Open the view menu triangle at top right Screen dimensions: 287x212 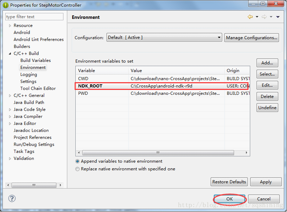[278, 17]
